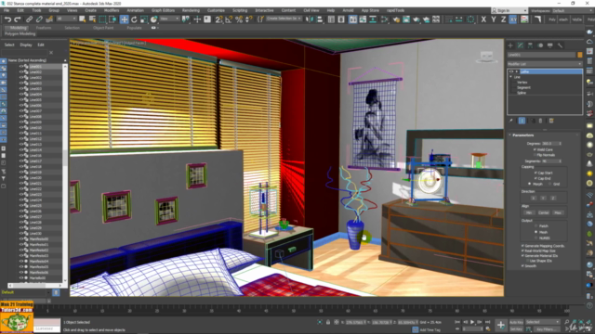This screenshot has width=595, height=334.
Task: Open the Modifier List dropdown
Action: click(545, 64)
